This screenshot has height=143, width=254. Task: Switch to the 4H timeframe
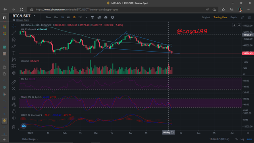click(x=68, y=17)
